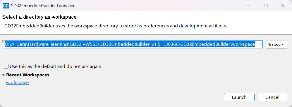Maximize the Launcher dialog window
292x107 pixels.
click(266, 6)
